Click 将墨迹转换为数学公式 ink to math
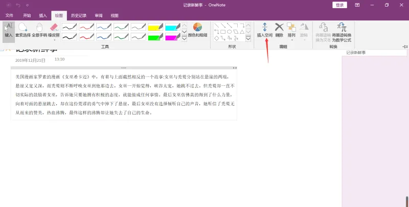Viewport: 409px width, 207px height. 342,32
